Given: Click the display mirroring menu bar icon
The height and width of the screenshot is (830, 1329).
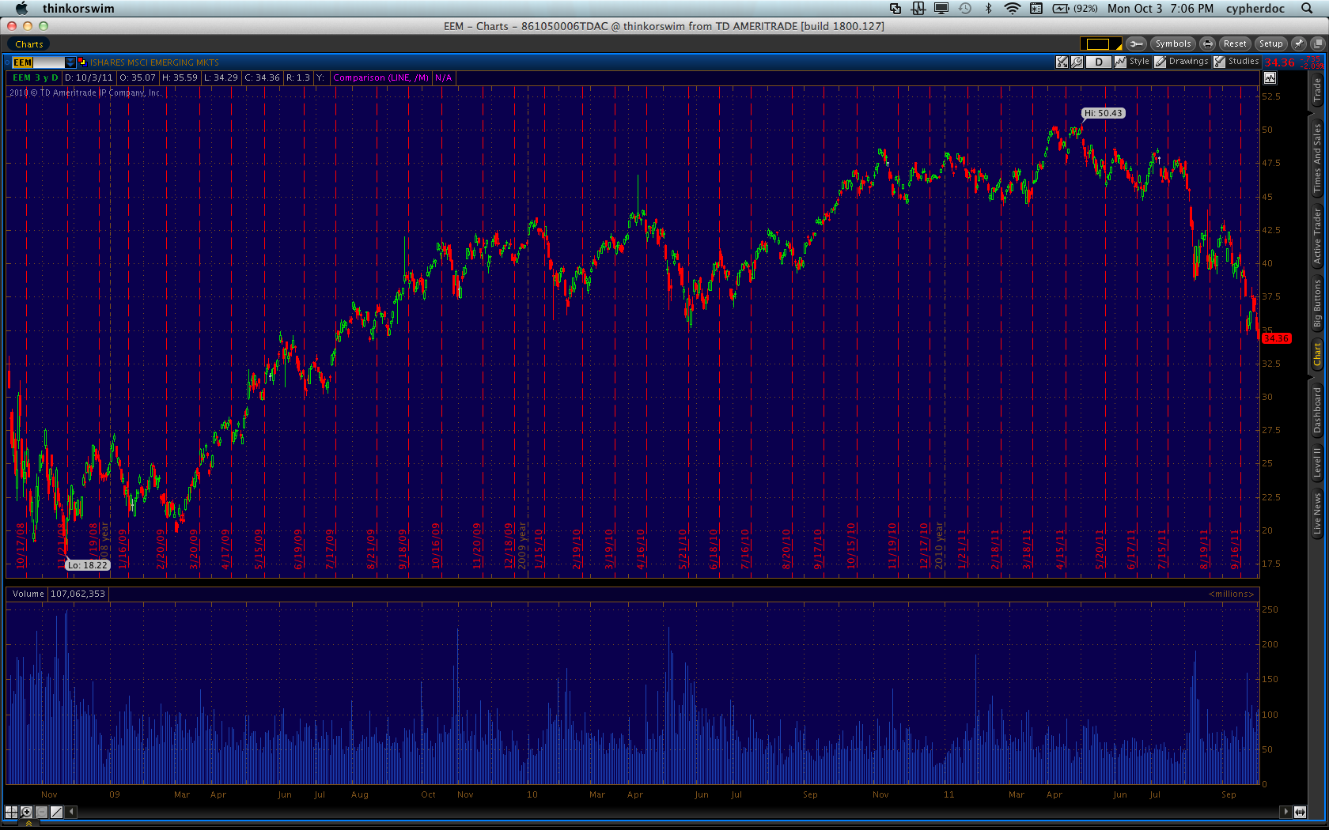Looking at the screenshot, I should (x=941, y=9).
